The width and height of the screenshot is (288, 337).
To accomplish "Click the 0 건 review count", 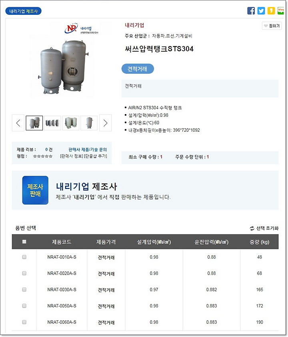I will click(49, 149).
